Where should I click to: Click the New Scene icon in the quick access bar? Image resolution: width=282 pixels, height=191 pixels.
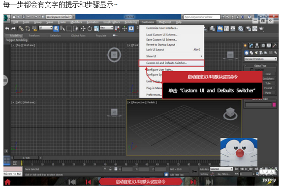click(14, 17)
